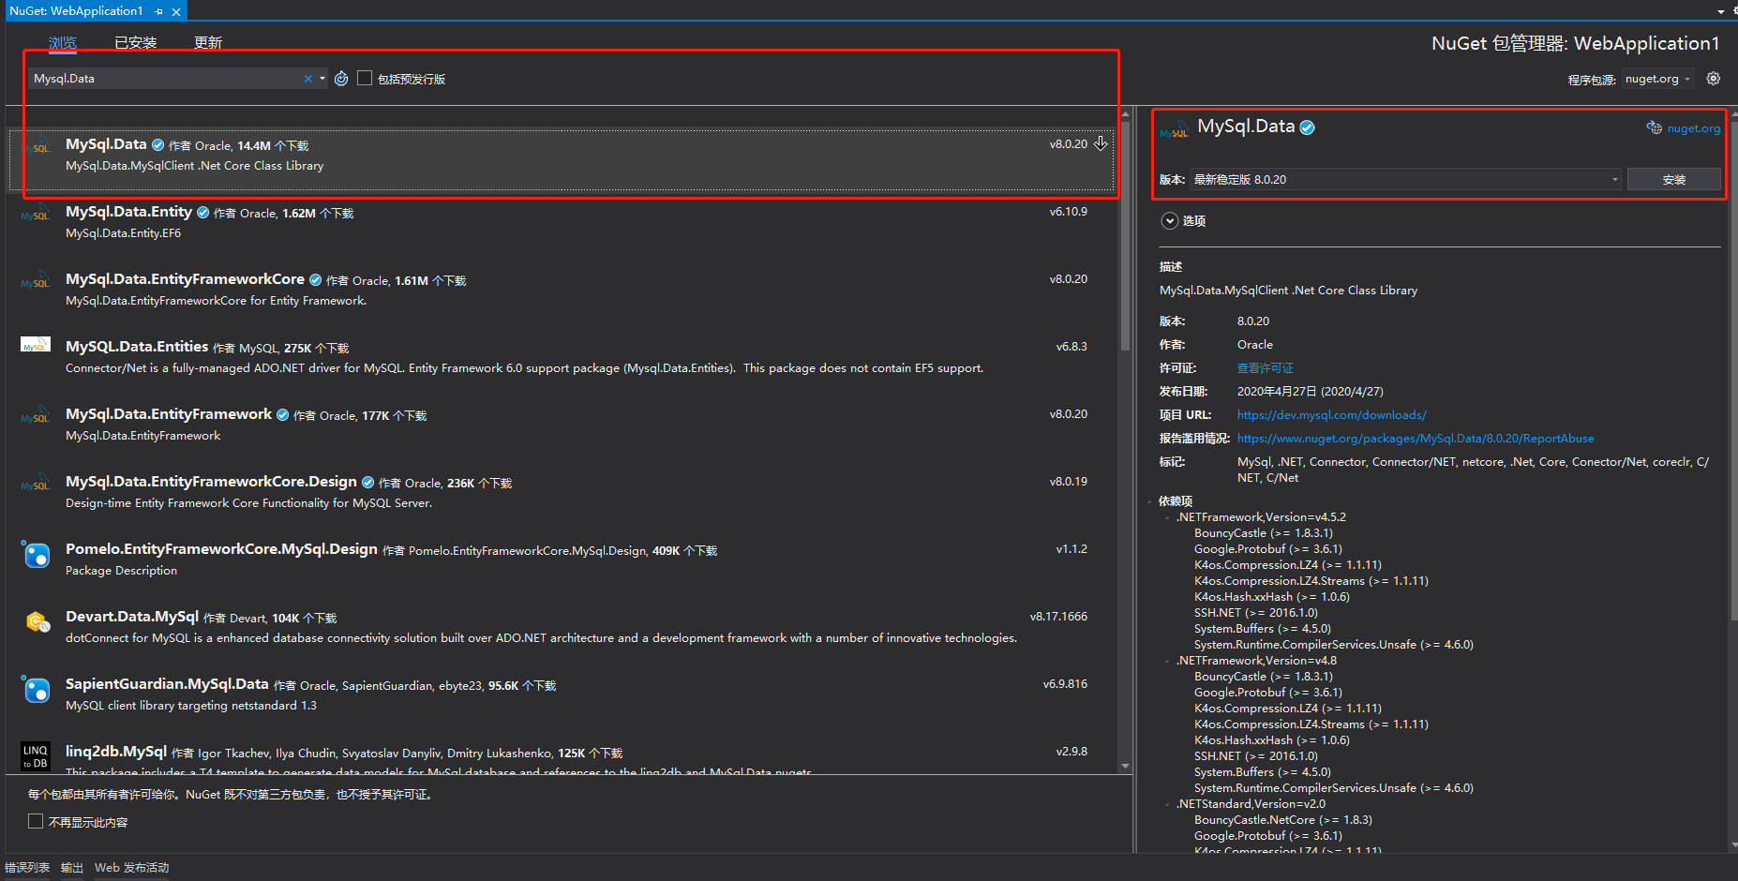This screenshot has height=881, width=1738.
Task: Select the Devart.Data.MySql package title
Action: coord(132,617)
